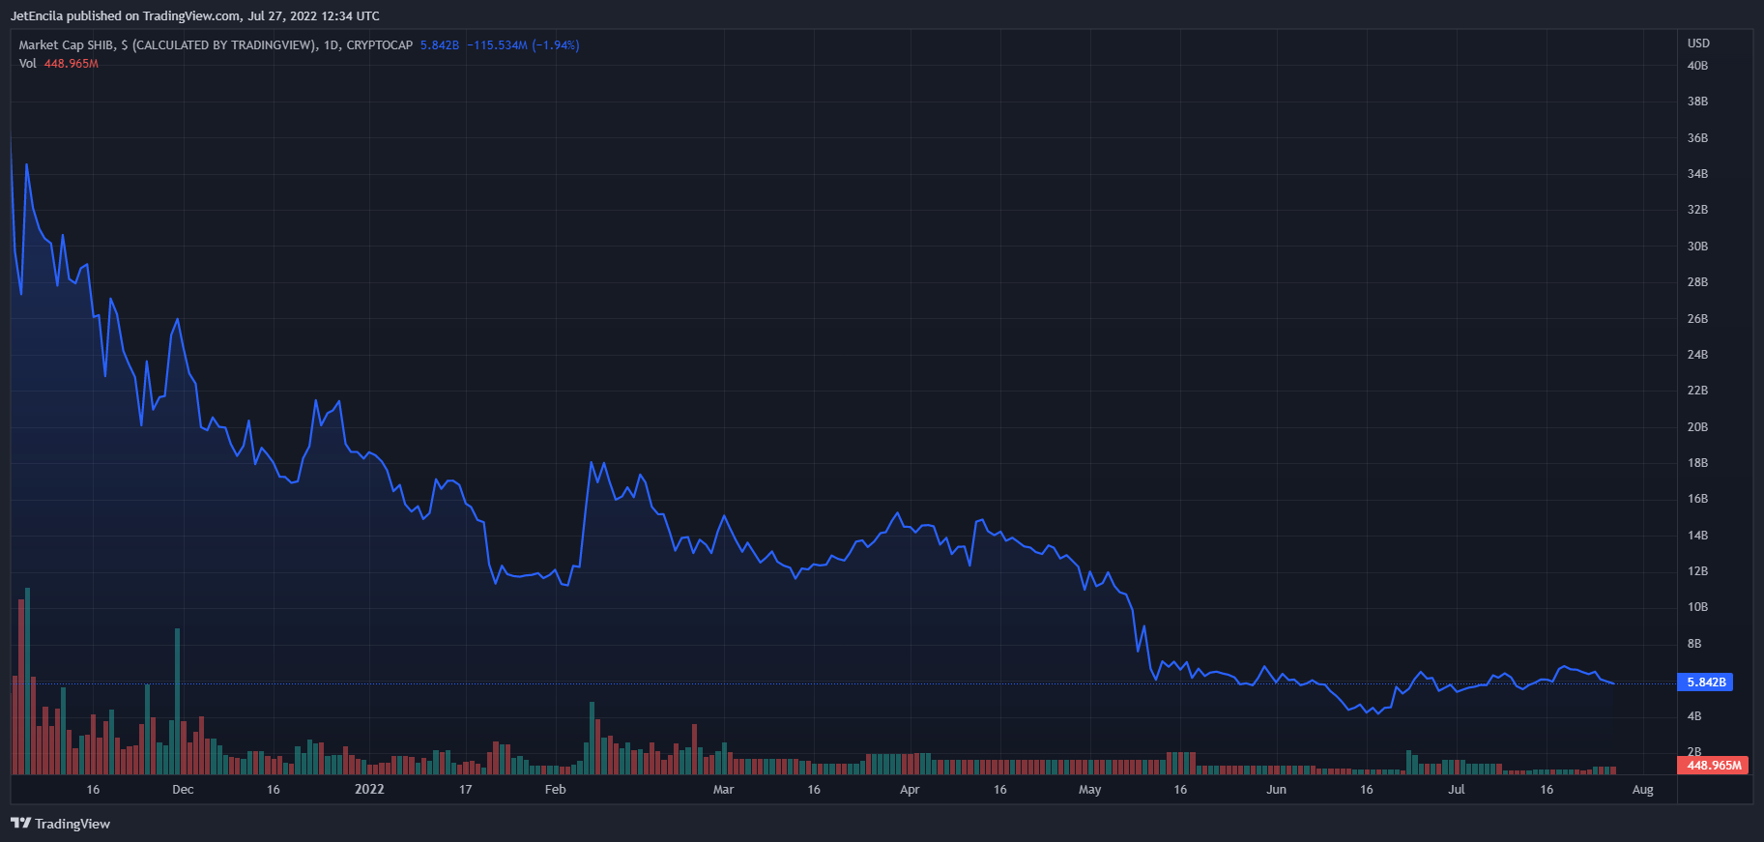The height and width of the screenshot is (842, 1764).
Task: Select the Dec label on time axis
Action: (x=183, y=790)
